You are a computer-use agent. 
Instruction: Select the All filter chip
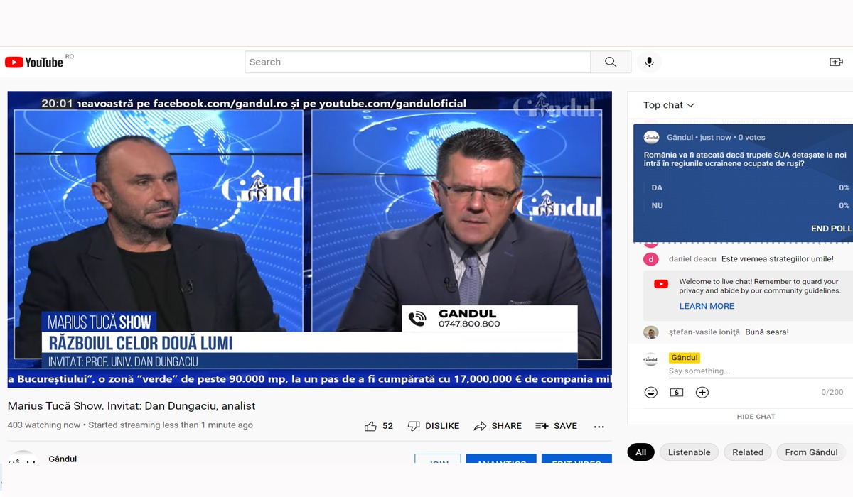(640, 452)
